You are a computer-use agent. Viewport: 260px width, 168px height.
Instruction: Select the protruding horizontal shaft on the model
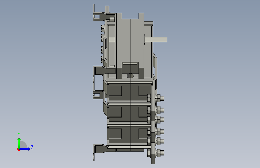(x=156, y=40)
